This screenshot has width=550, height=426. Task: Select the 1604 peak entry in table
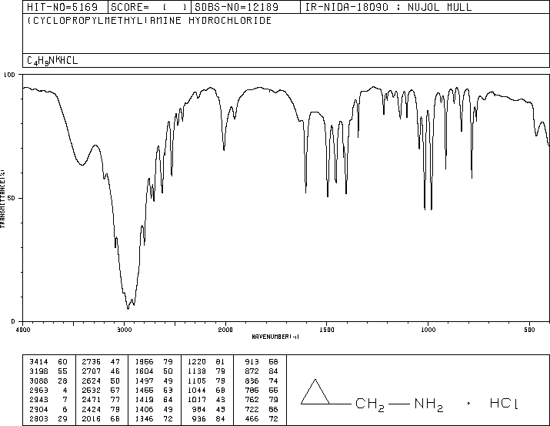click(x=154, y=371)
